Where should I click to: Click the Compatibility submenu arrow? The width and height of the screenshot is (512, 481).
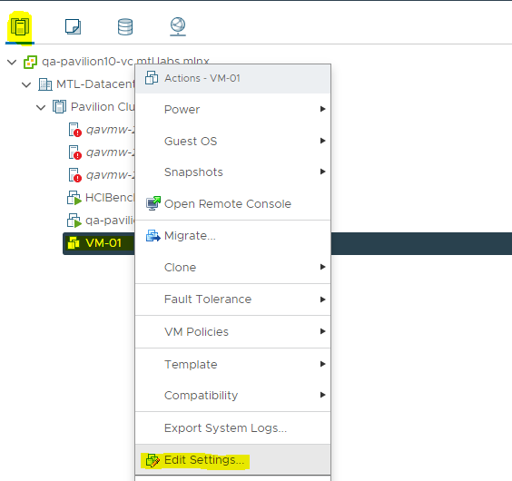coord(322,395)
